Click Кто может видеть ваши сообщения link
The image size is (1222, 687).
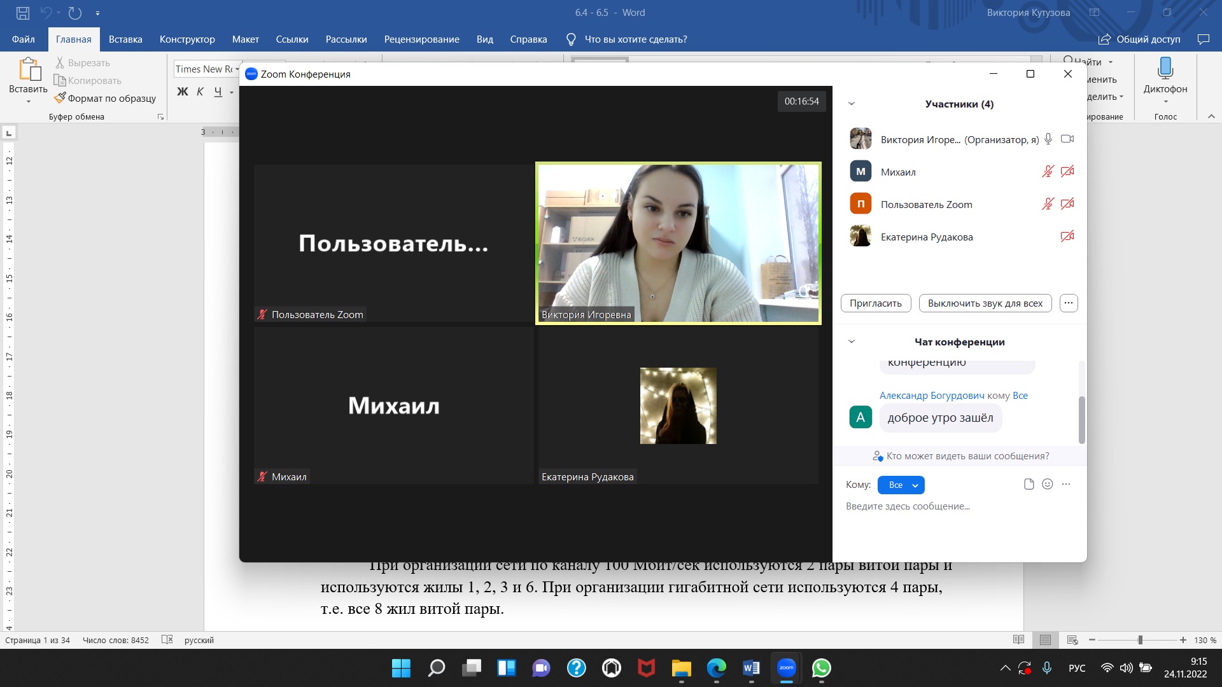pyautogui.click(x=961, y=456)
